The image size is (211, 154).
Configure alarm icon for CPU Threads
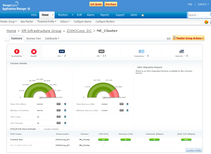point(65,123)
